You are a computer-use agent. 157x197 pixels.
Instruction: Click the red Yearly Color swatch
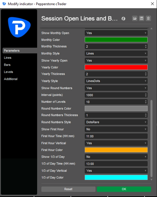click(x=116, y=67)
